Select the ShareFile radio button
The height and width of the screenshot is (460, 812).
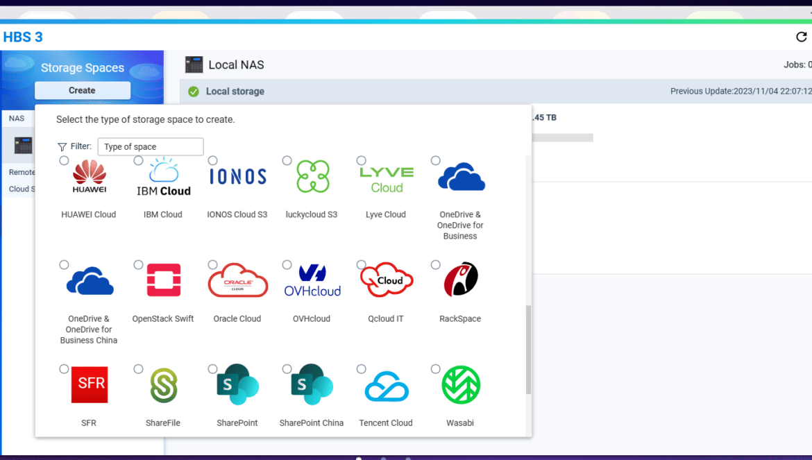(138, 369)
